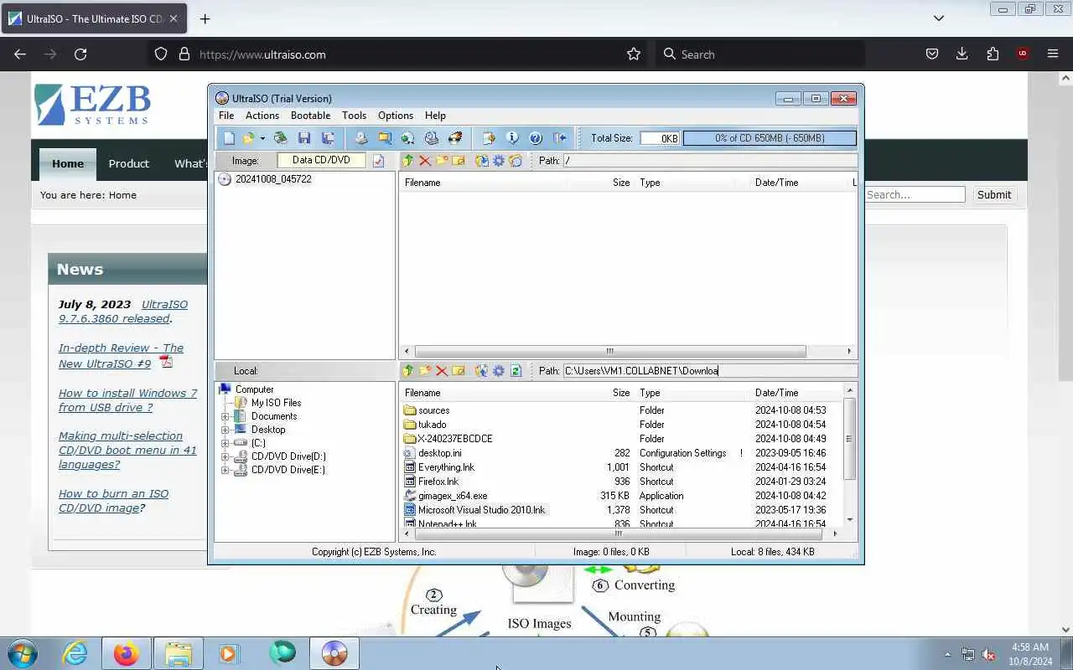1073x670 pixels.
Task: Select the Data CD/DVD image type box
Action: click(321, 160)
